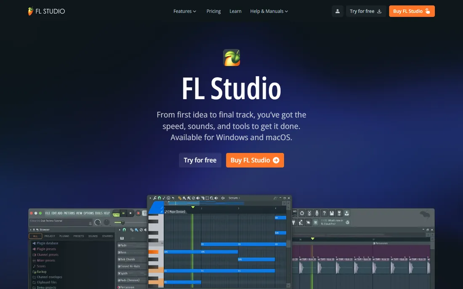Click the refresh arrow in Browser header

[37, 230]
